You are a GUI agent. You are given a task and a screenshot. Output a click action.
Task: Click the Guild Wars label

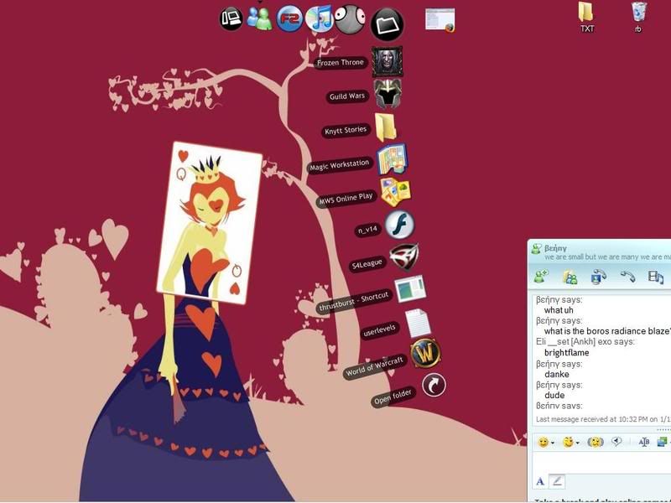(347, 96)
